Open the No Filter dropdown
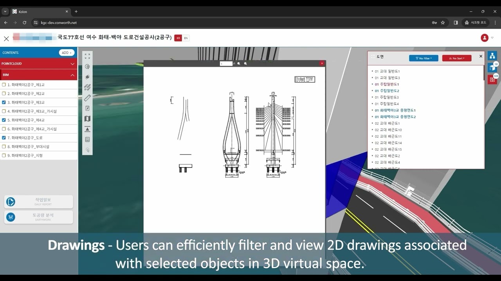This screenshot has width=501, height=281. (424, 58)
